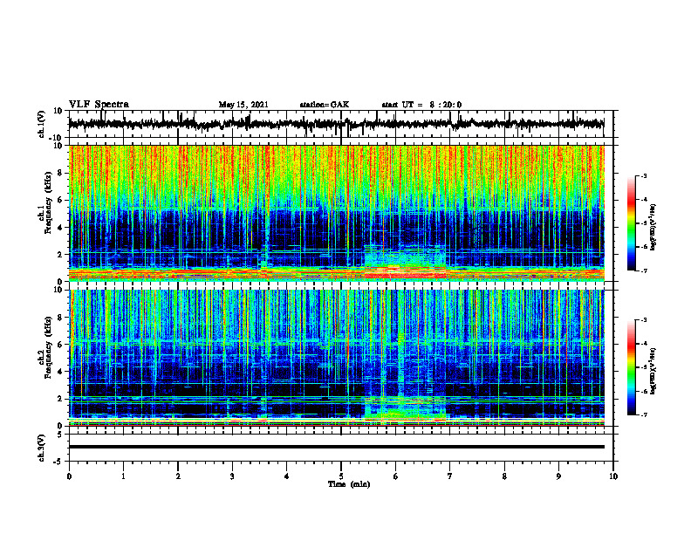Click the '-3' label on upper color scale
Viewport: 691px width, 534px height.
tap(644, 175)
